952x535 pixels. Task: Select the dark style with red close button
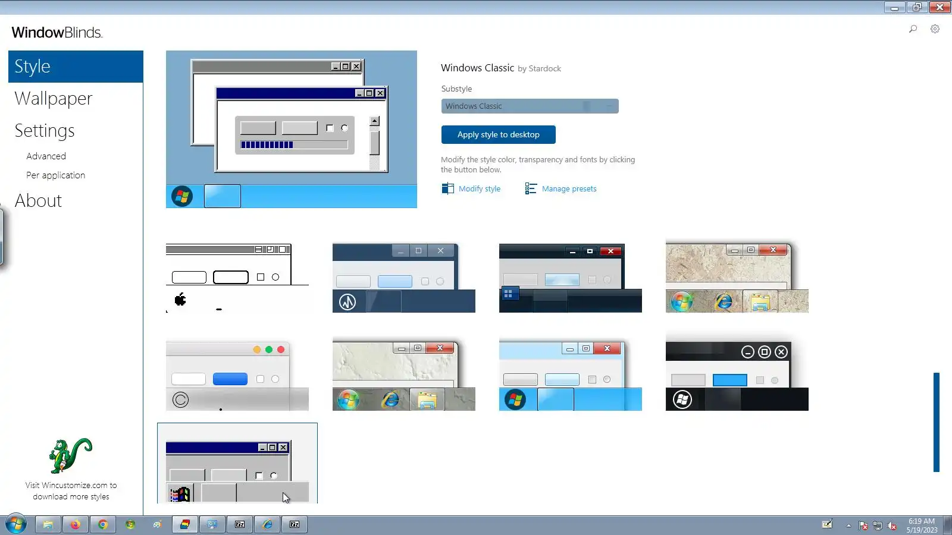click(x=571, y=278)
